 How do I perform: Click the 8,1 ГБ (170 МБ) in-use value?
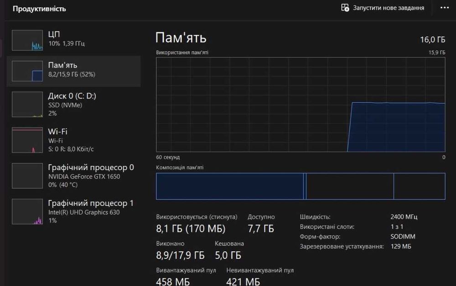click(x=191, y=229)
